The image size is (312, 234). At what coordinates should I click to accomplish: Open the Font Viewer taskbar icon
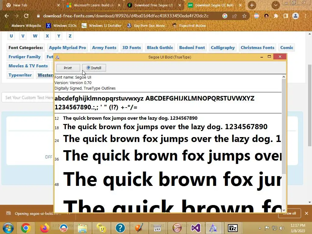[x=214, y=228]
